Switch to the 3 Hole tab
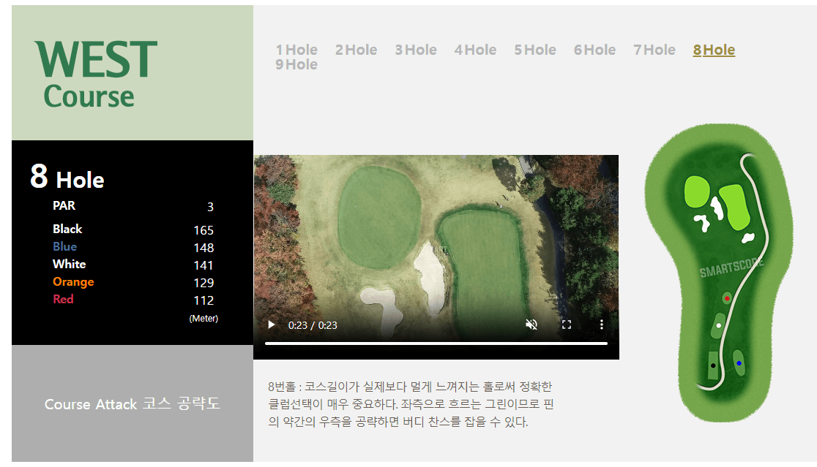 [415, 50]
